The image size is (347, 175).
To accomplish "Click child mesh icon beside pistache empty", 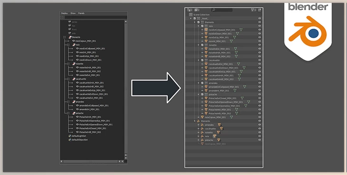I will click(x=219, y=140).
